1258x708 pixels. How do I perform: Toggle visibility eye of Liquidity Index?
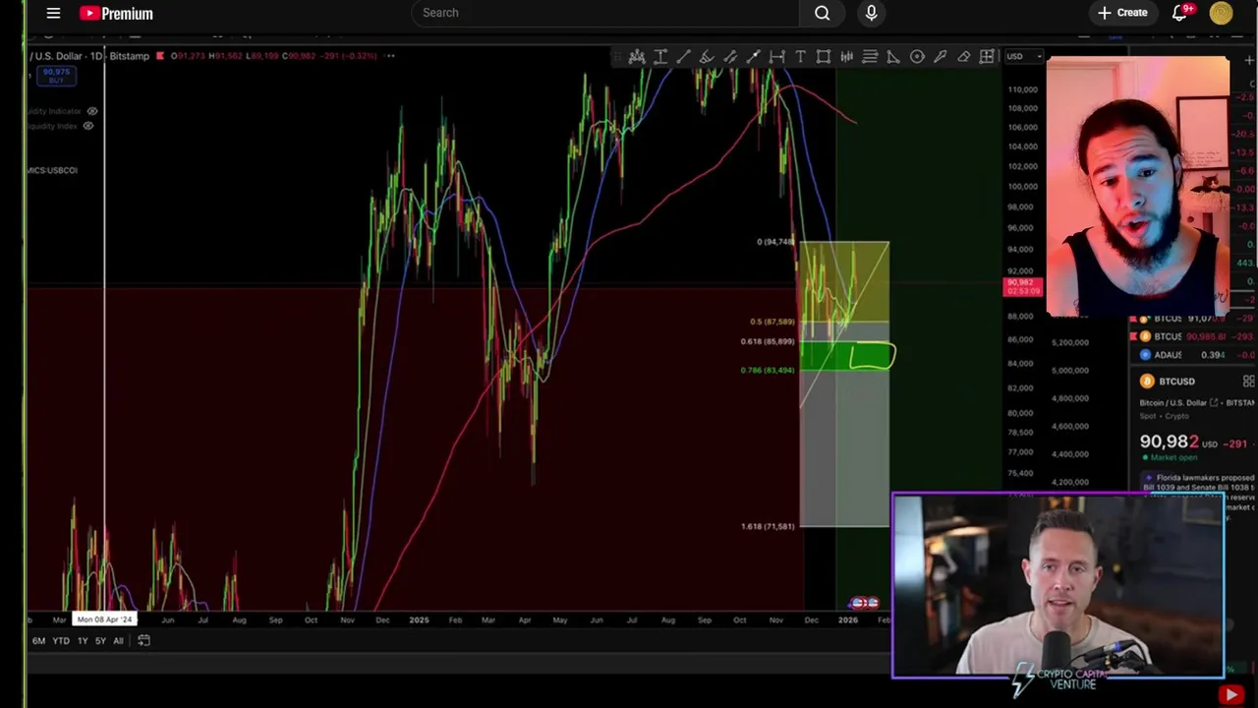point(88,126)
